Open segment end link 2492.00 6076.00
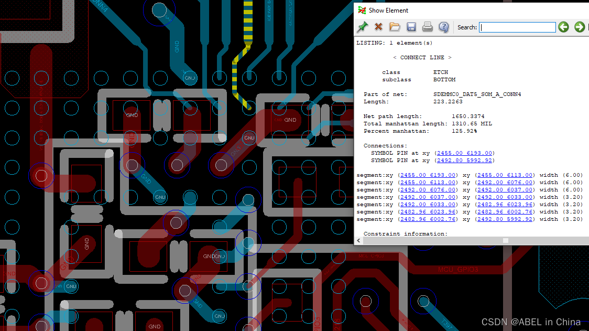 tap(505, 183)
